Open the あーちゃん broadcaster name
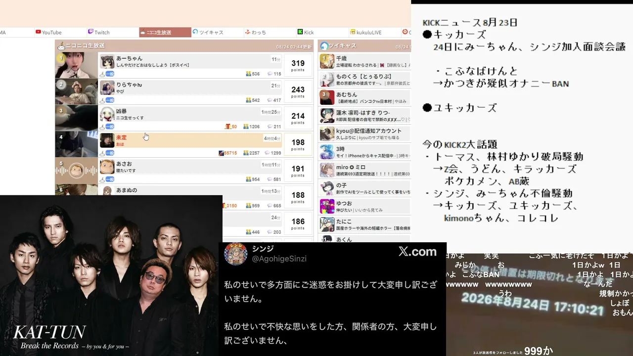Image resolution: width=633 pixels, height=356 pixels. [129, 58]
